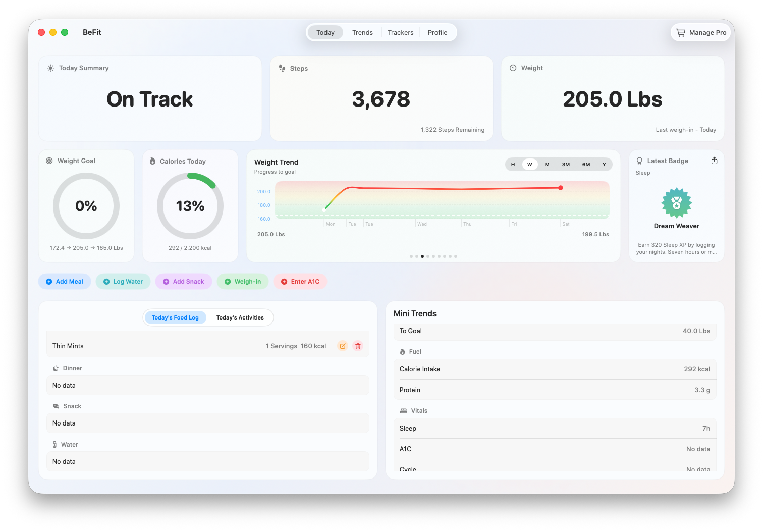Image resolution: width=763 pixels, height=531 pixels.
Task: Set weight trend range to W
Action: click(x=530, y=165)
